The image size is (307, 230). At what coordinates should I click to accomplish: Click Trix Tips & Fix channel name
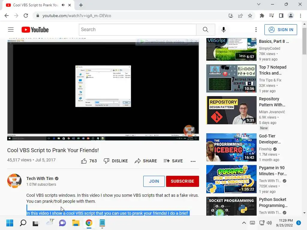pyautogui.click(x=270, y=80)
